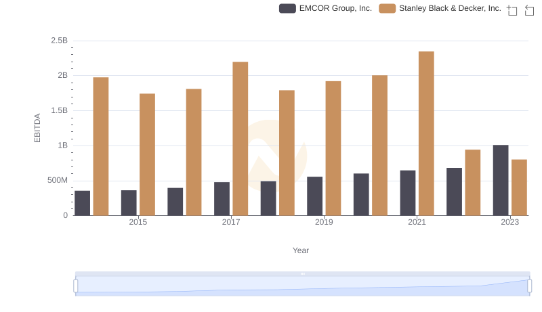Screen dimensions: 542x312
Task: Click the 2.5B y-axis label
Action: coord(59,41)
